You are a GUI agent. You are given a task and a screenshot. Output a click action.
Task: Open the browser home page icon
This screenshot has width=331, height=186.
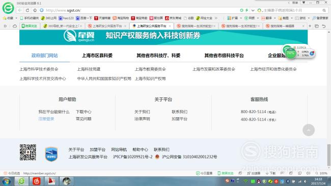coord(35,10)
